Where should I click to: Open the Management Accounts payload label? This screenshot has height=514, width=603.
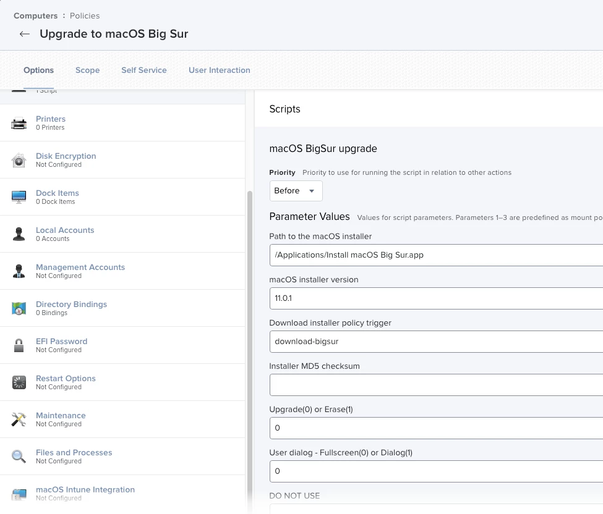tap(80, 268)
